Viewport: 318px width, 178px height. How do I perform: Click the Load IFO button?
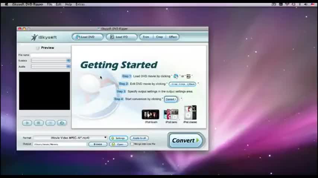tap(121, 37)
